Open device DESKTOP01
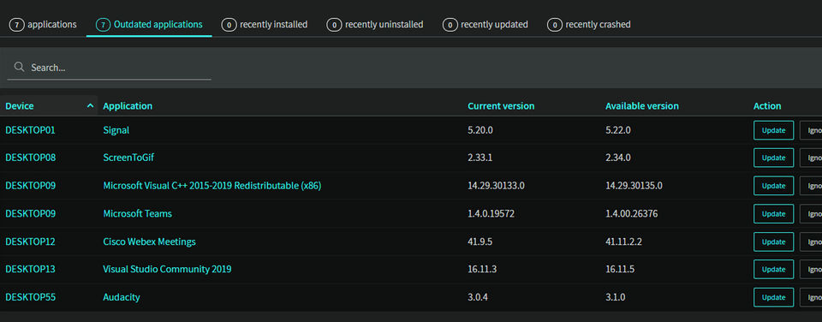 click(x=31, y=130)
